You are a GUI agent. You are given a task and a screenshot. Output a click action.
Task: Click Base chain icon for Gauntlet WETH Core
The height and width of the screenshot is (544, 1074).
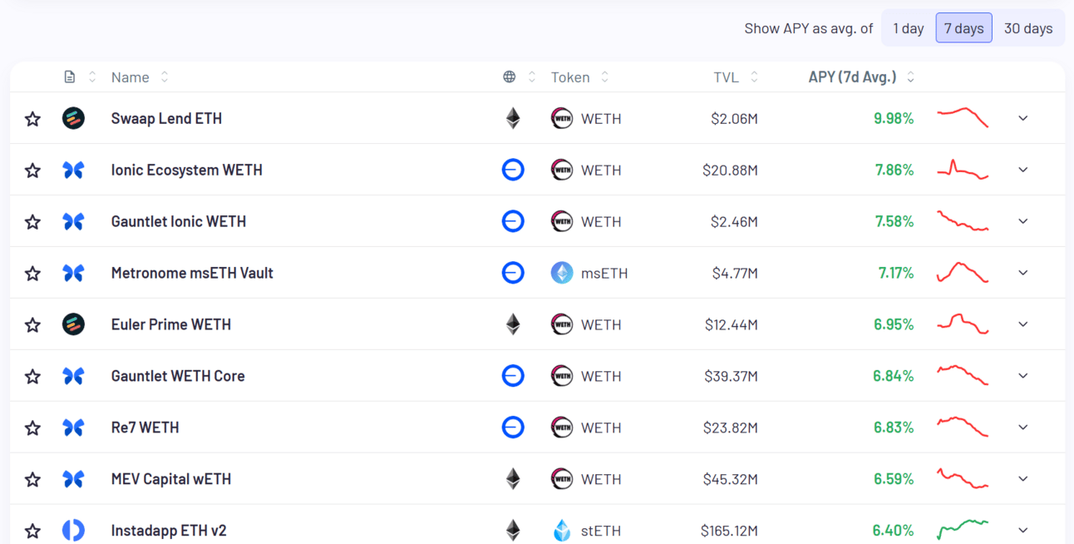[513, 376]
